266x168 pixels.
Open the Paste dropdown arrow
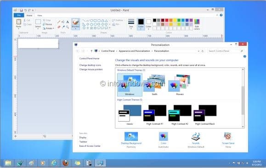(19, 29)
